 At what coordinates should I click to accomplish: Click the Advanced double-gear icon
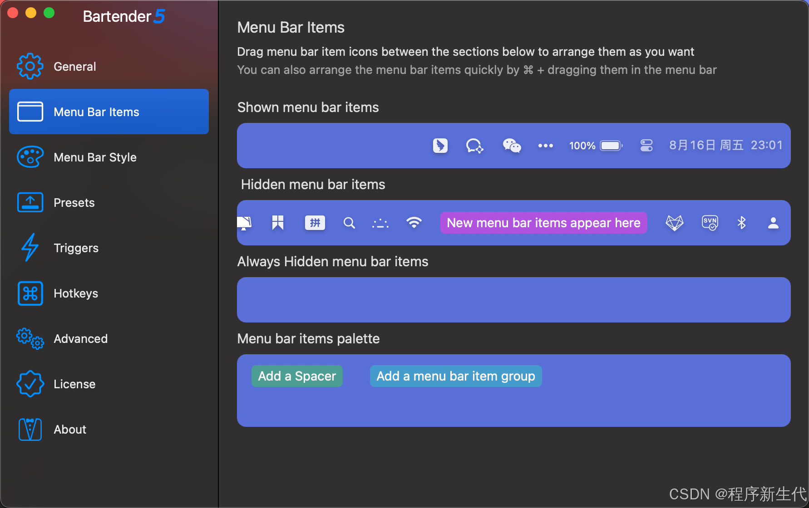point(30,338)
